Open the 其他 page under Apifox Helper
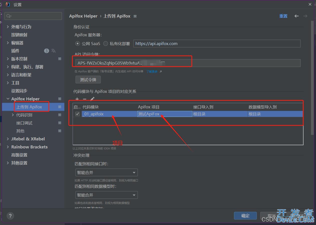 coord(20,131)
